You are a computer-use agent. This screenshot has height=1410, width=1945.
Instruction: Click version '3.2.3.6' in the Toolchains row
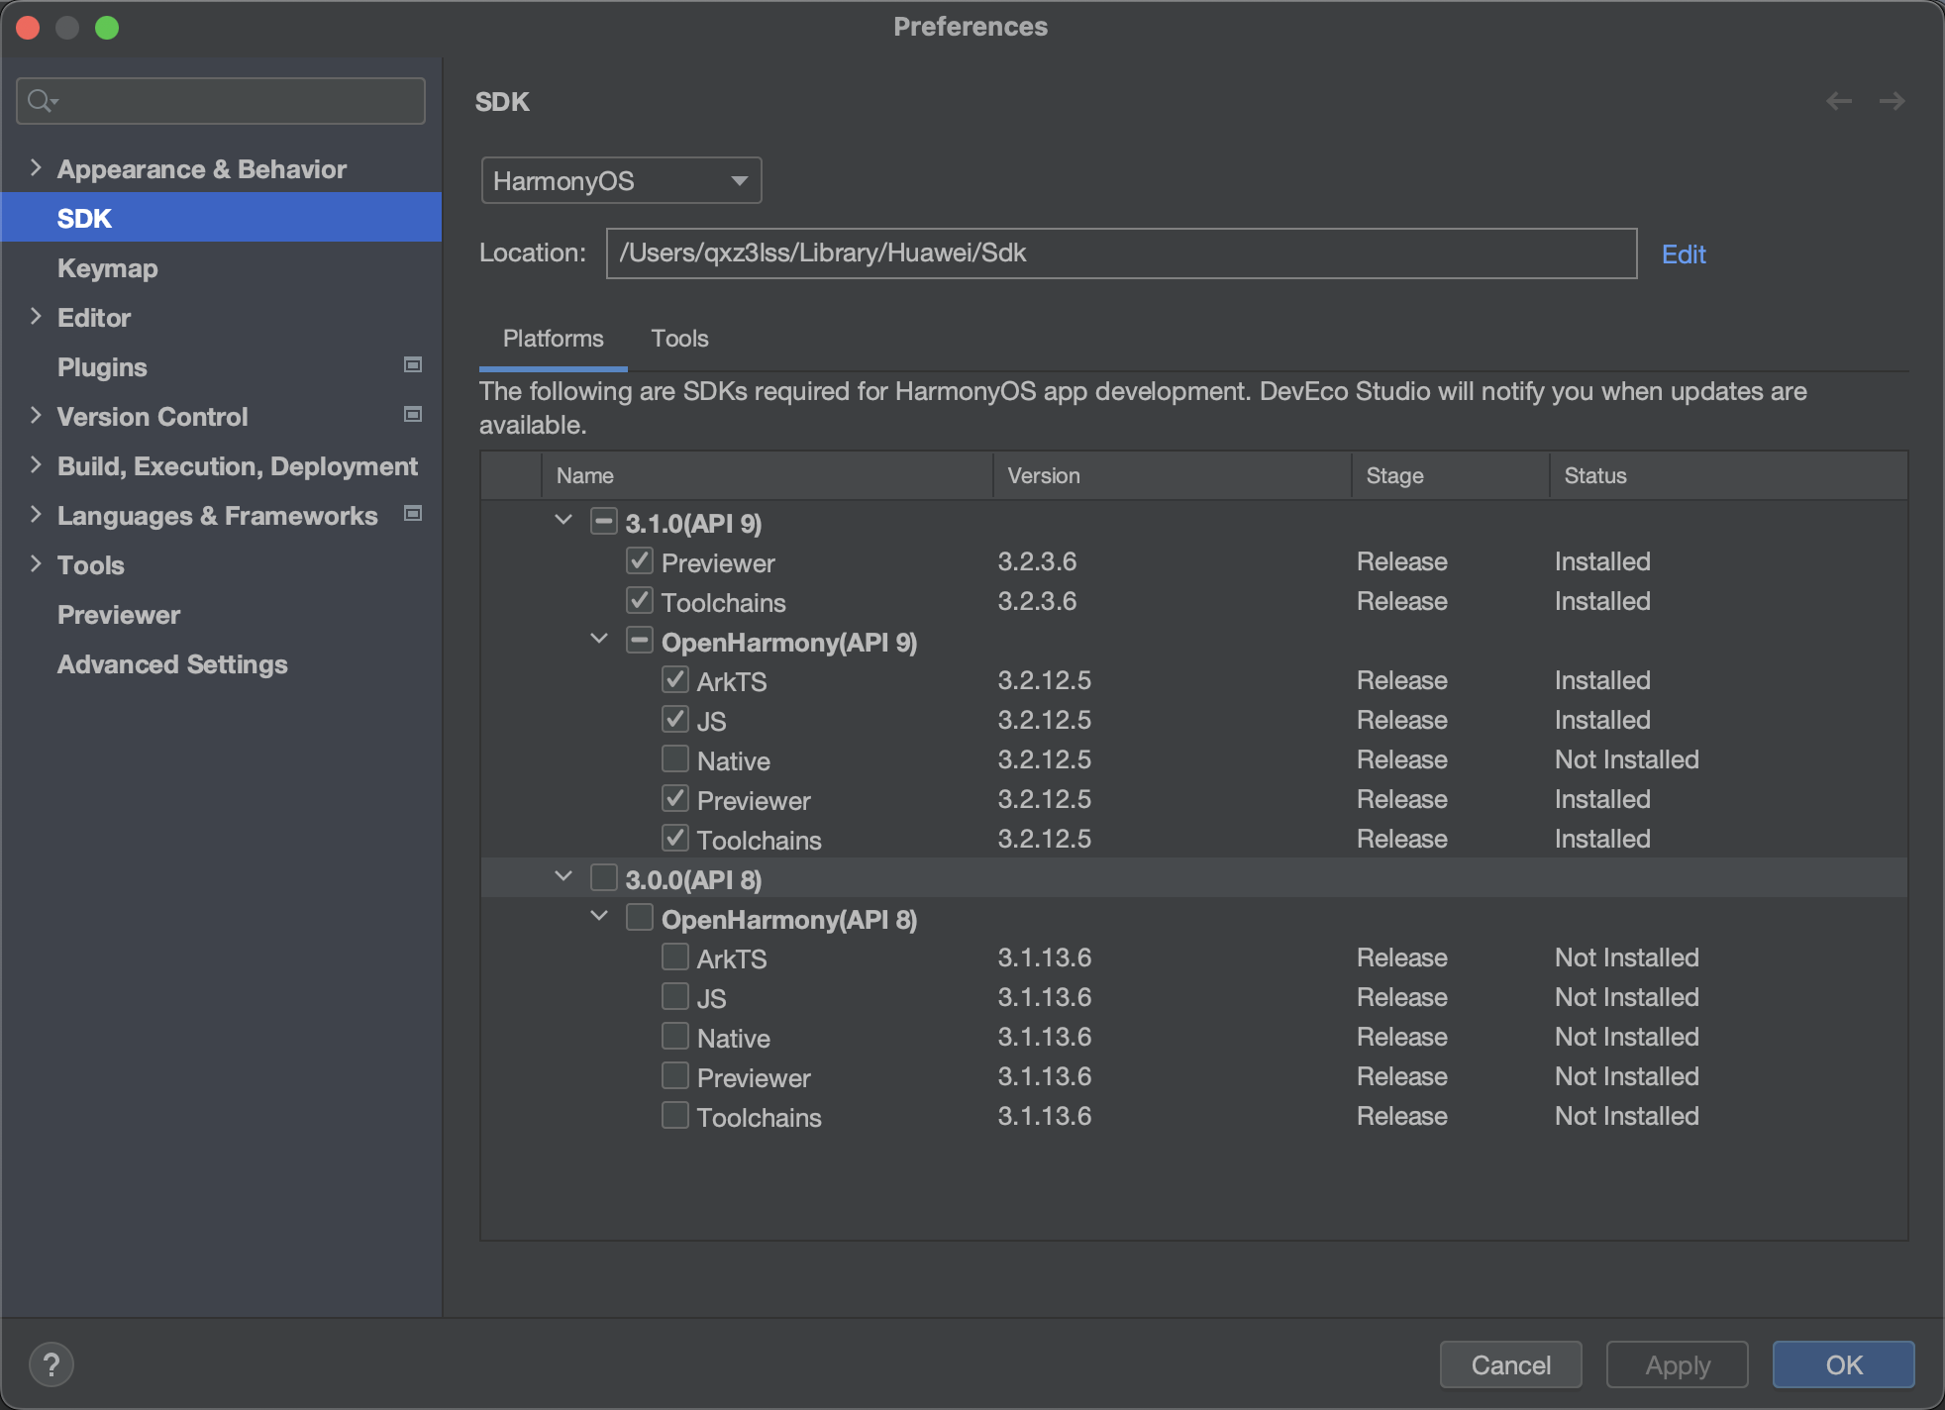(1037, 601)
